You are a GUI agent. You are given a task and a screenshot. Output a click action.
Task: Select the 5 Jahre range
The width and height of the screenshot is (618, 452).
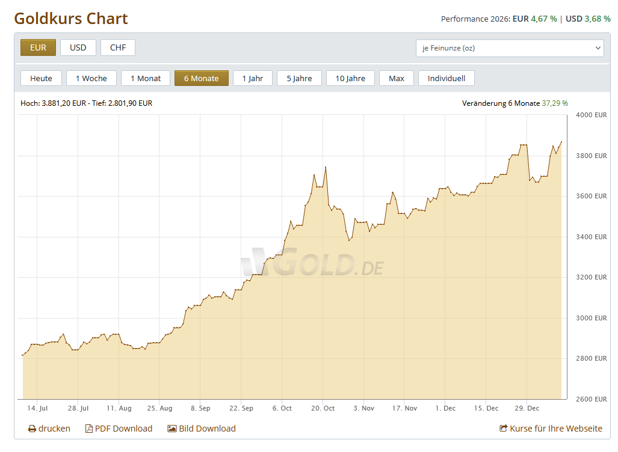point(300,78)
